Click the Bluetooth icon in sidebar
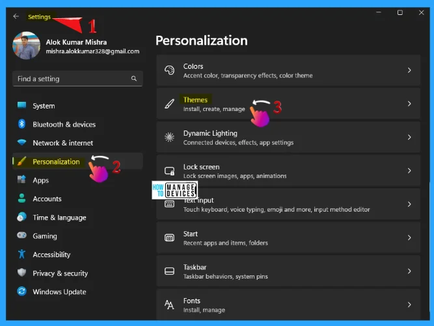434x326 pixels. coord(21,124)
